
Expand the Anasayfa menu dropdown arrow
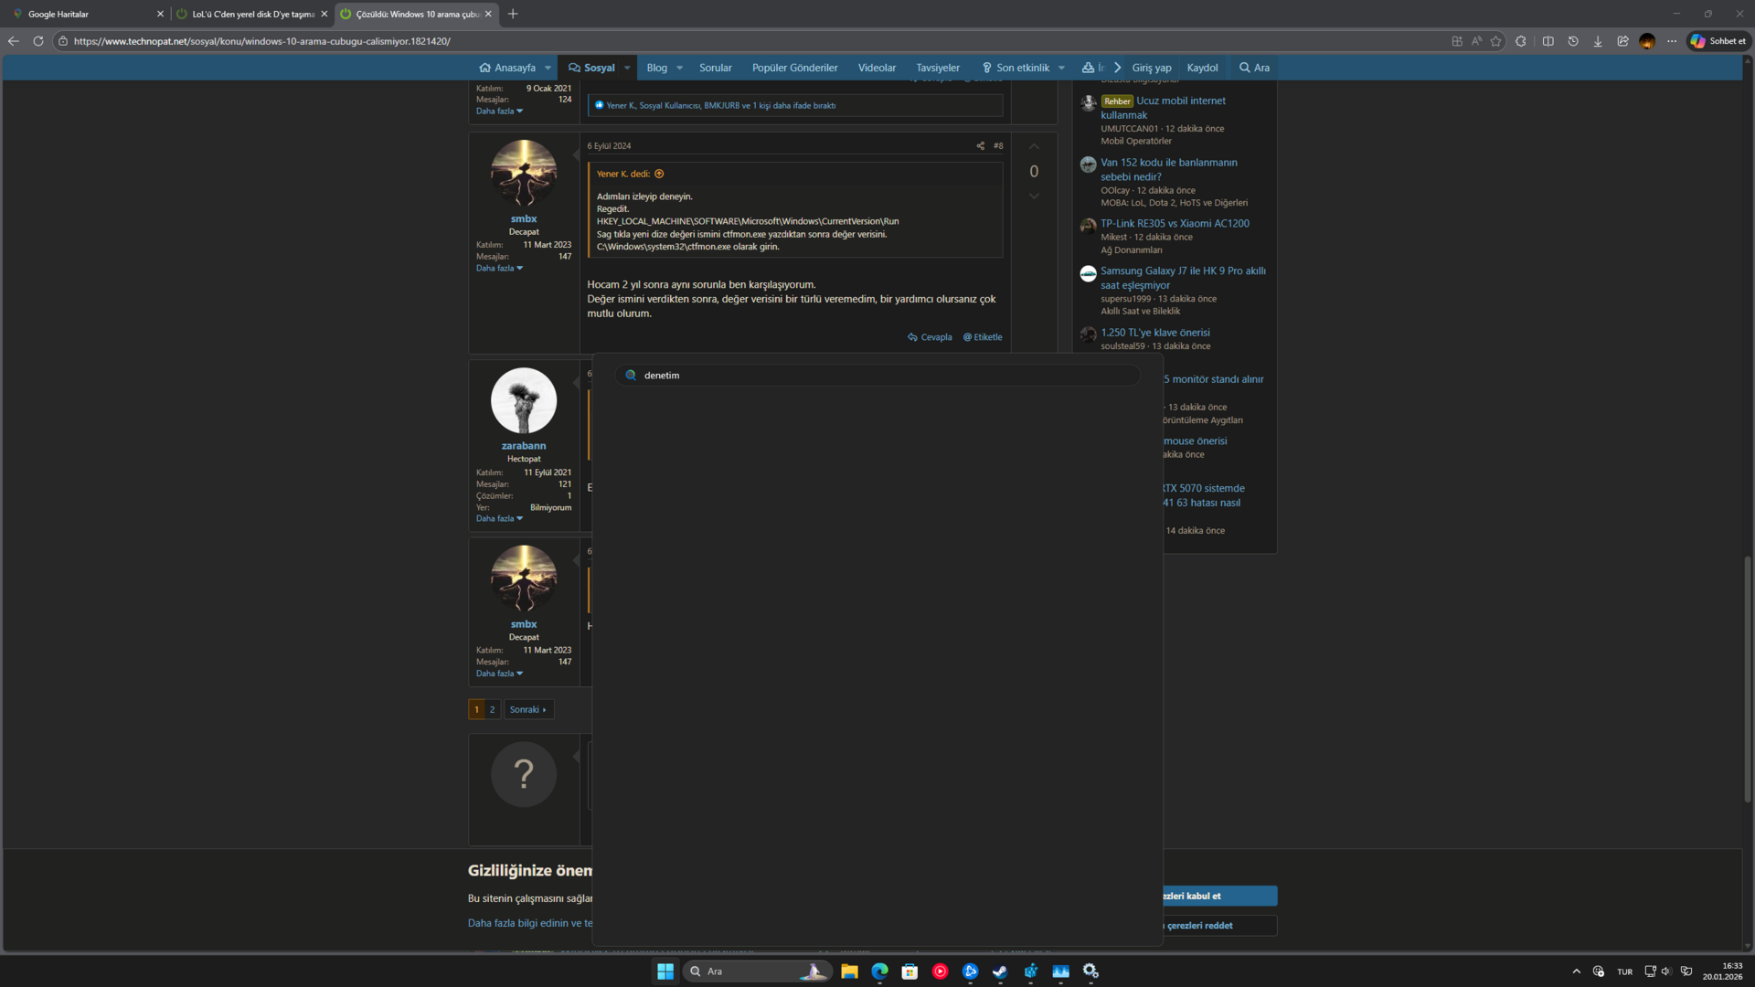[x=548, y=68]
